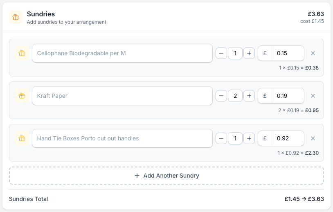Select the Kraft Paper name field
Viewport: 333px width, 212px height.
coord(122,96)
